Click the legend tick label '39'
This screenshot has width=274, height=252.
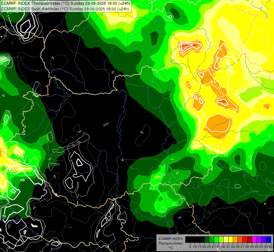tap(247, 247)
